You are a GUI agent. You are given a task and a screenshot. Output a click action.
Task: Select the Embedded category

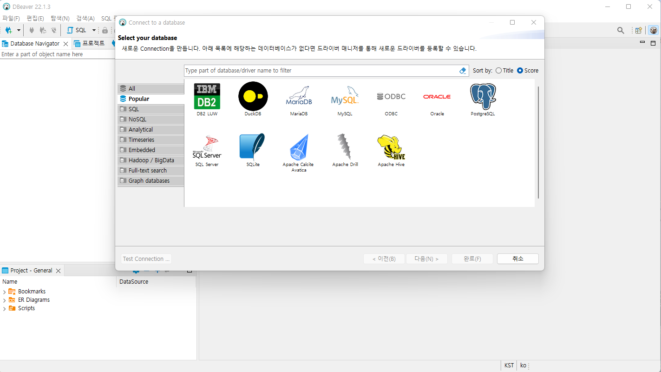[x=151, y=150]
